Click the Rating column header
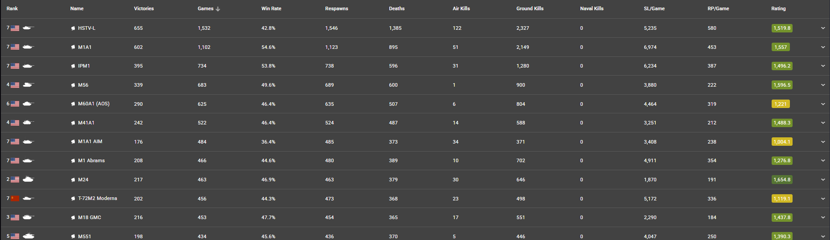 [778, 8]
